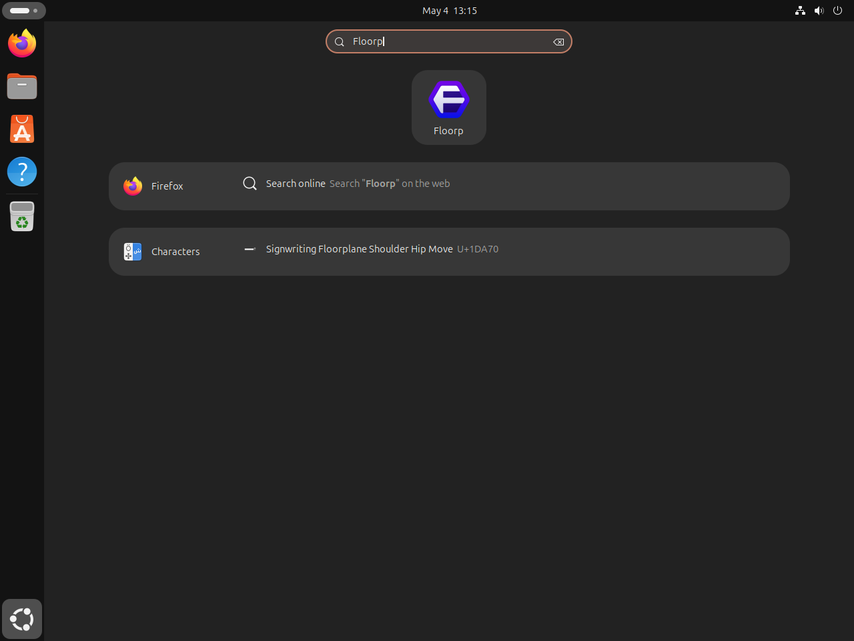Image resolution: width=854 pixels, height=641 pixels.
Task: Click the workspace indicator pill at top-left
Action: [24, 11]
